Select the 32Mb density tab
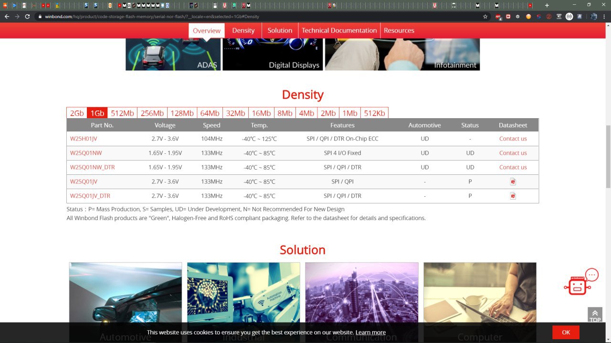Image resolution: width=611 pixels, height=343 pixels. tap(236, 113)
